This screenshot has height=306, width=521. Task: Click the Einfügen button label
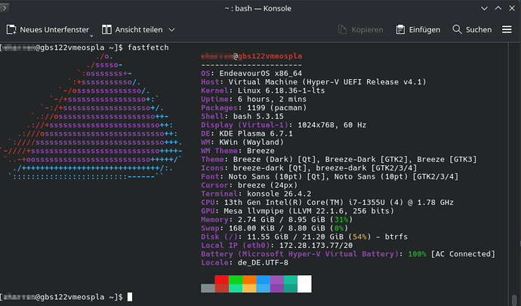(424, 30)
